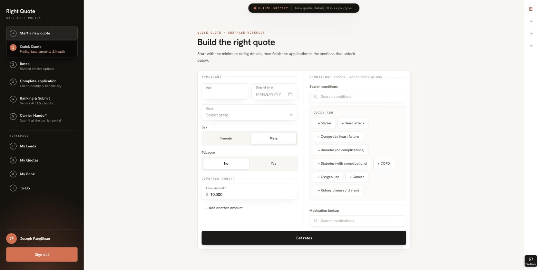Click the Joseph Pangilinan user name

35,238
